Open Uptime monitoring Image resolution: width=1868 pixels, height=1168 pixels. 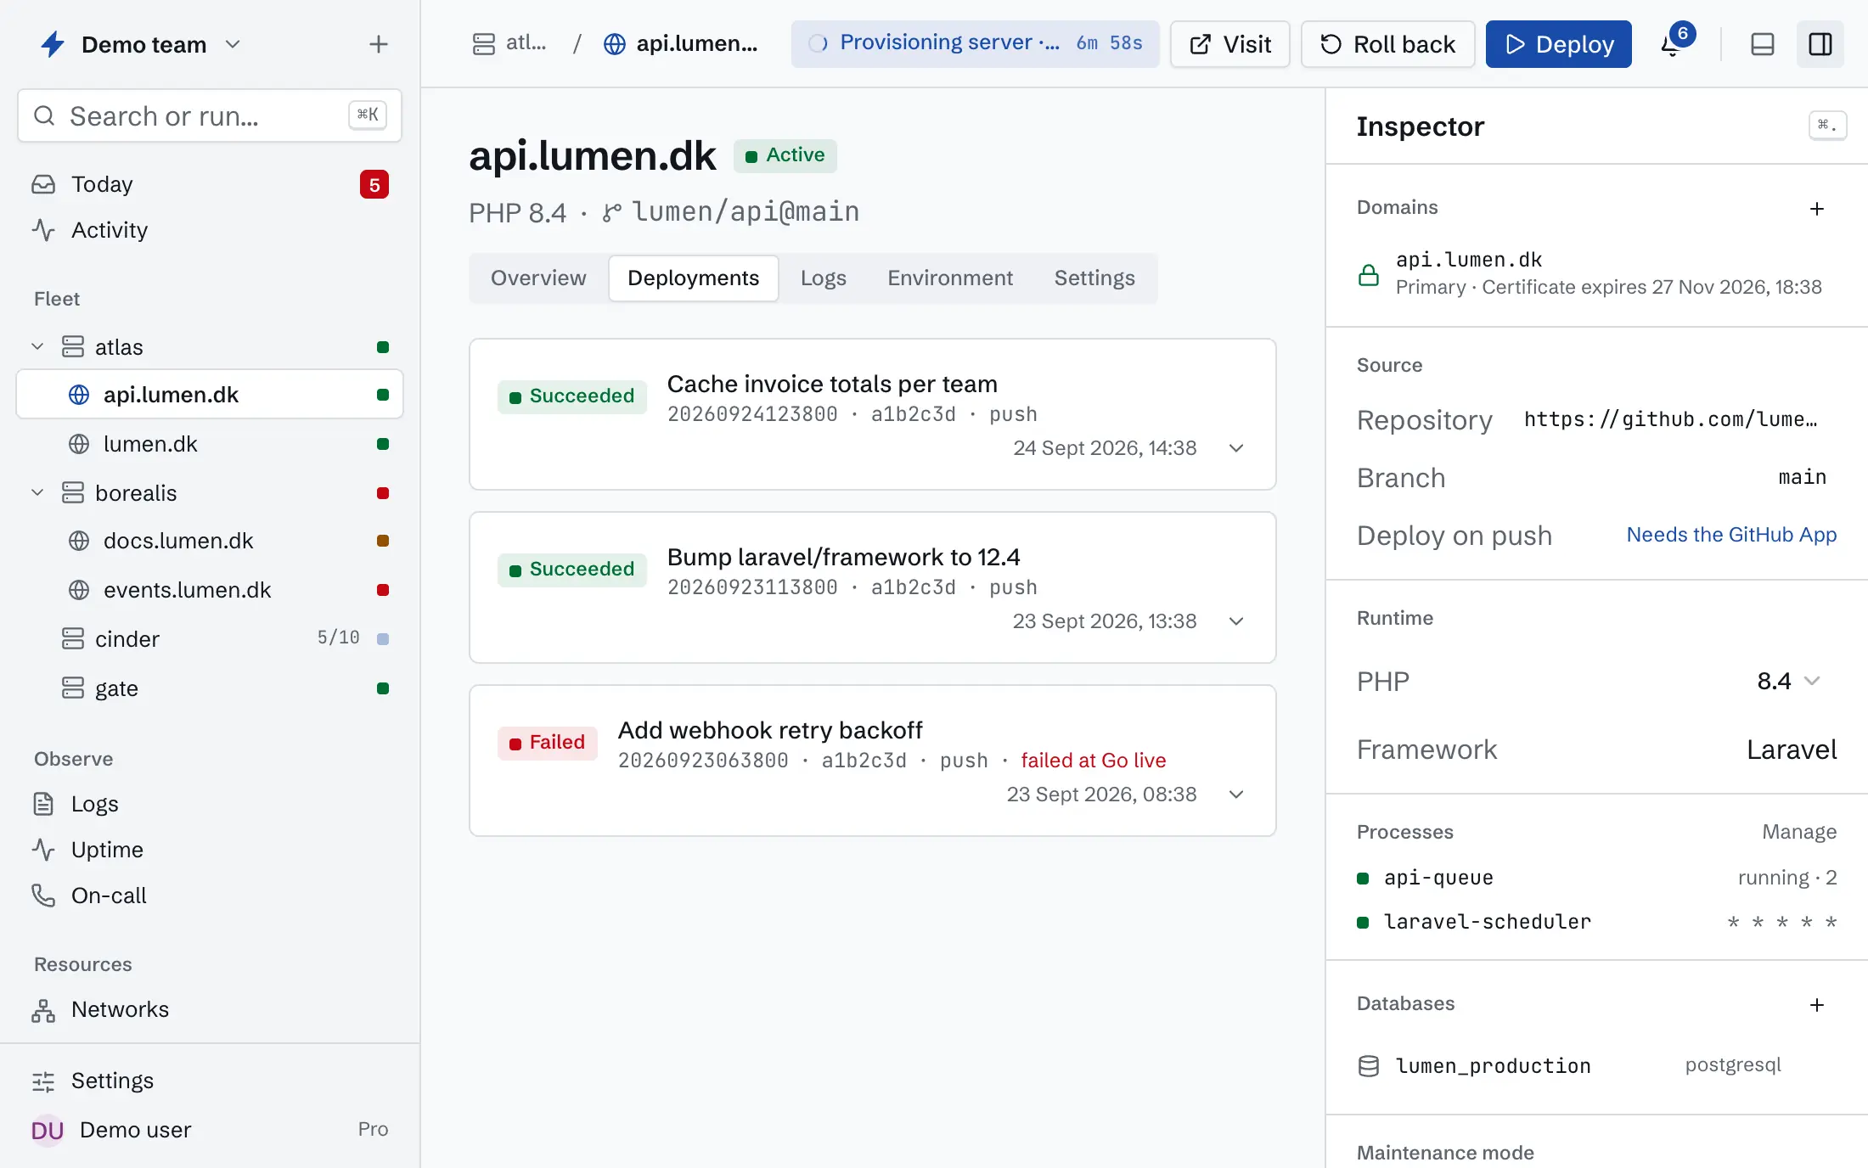coord(210,850)
